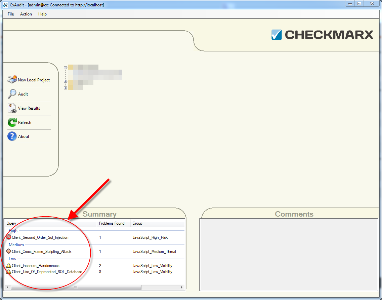Click warning icon beside Client_Use_Of_Deprecated_SQL_Database
382x300 pixels.
[x=8, y=271]
